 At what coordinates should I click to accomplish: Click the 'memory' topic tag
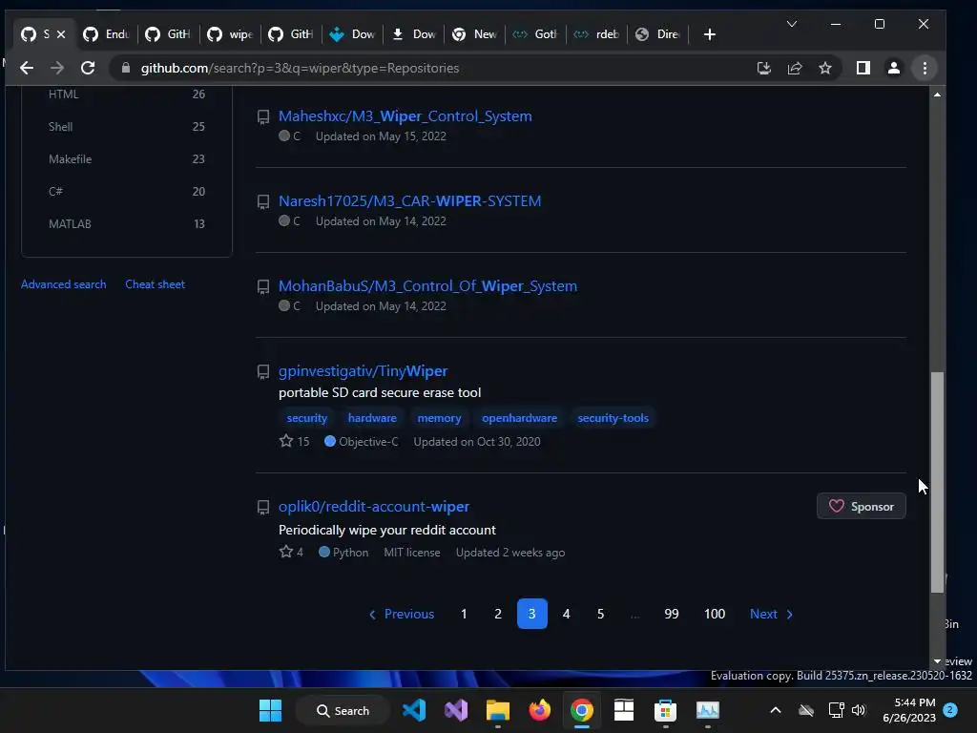coord(439,418)
